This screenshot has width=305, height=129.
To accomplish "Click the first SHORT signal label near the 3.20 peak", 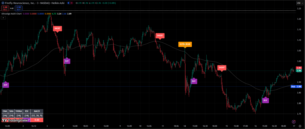I will click(57, 28).
